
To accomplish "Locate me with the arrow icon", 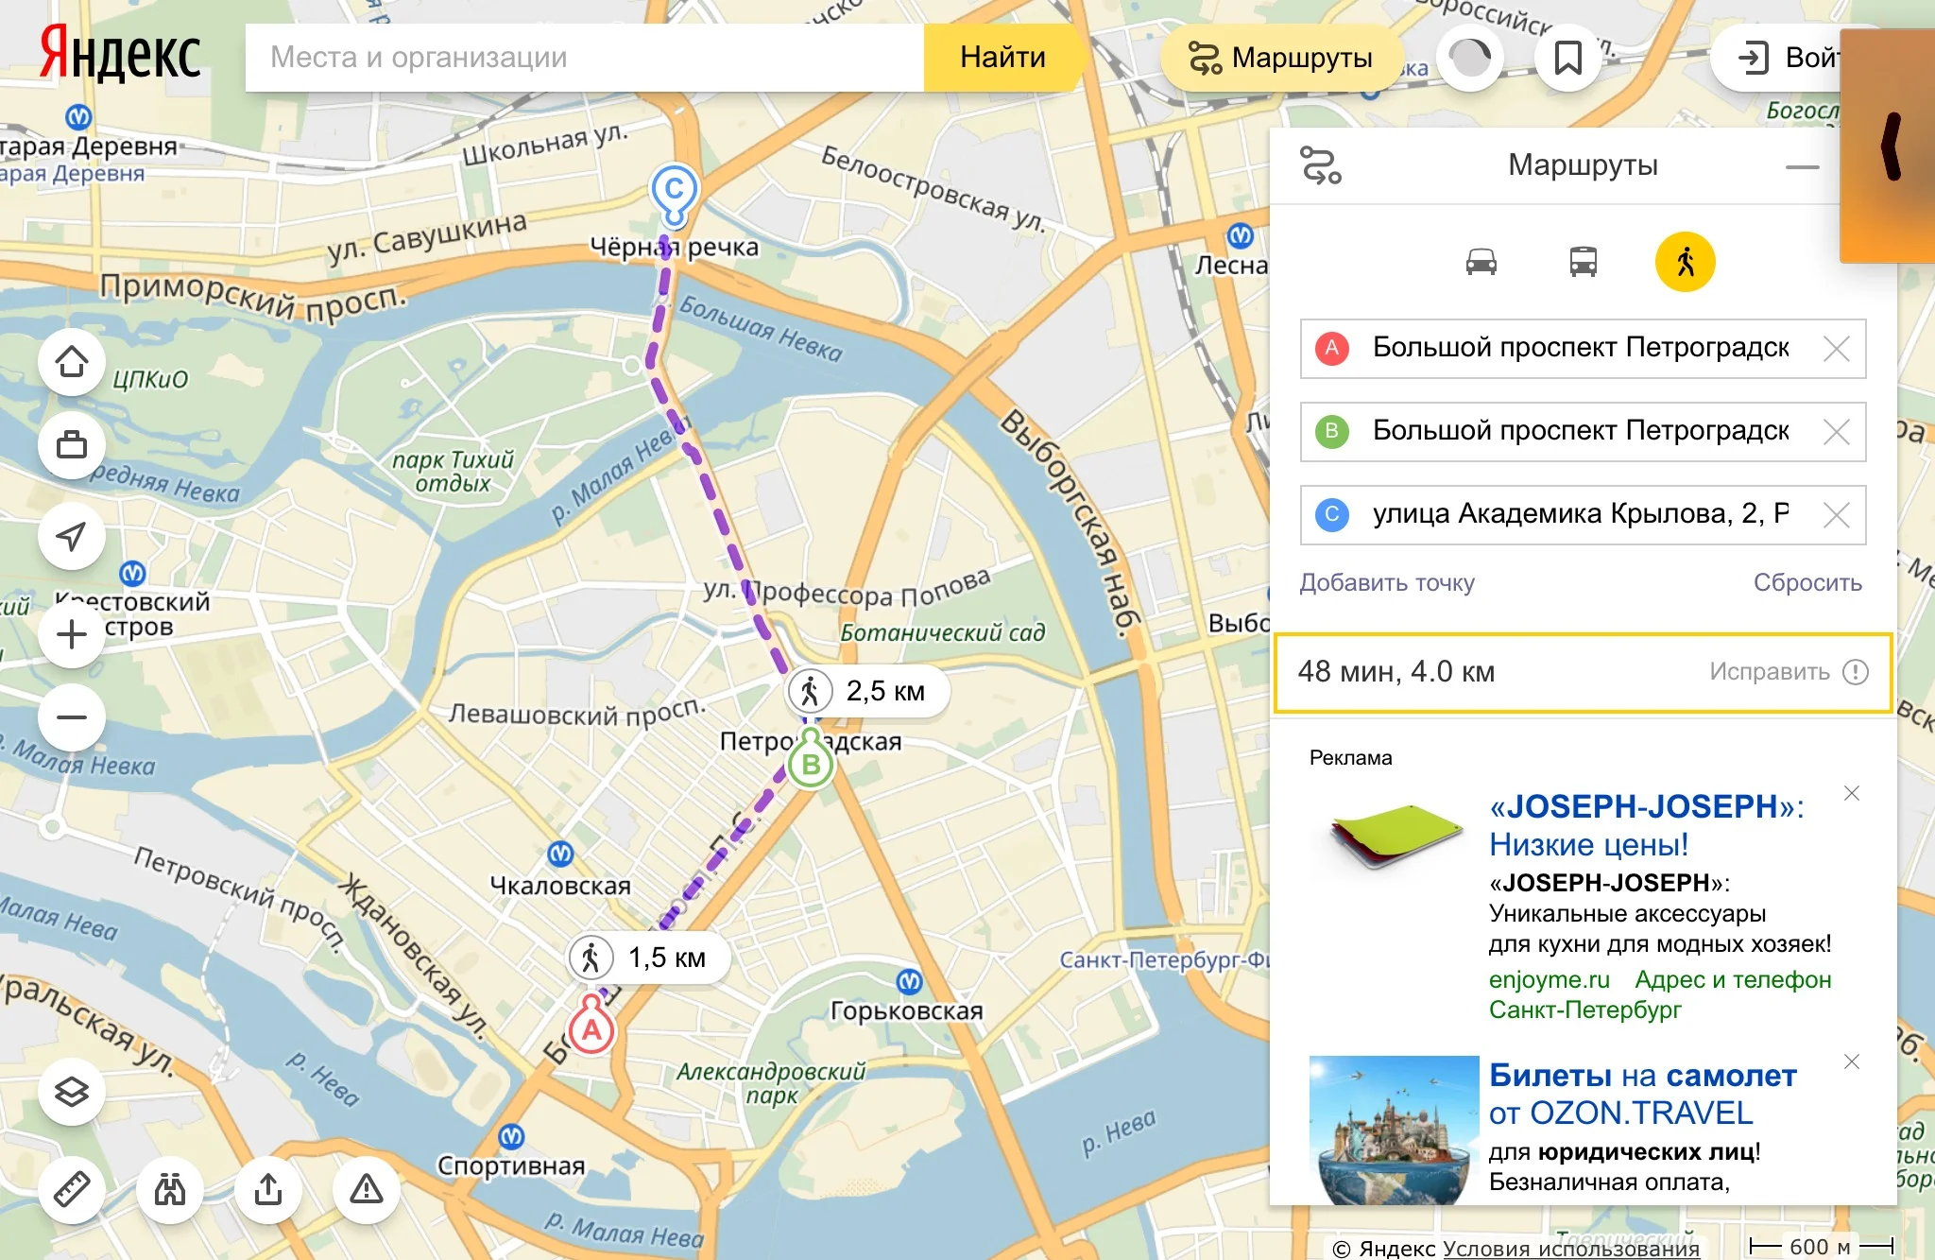I will pyautogui.click(x=72, y=536).
